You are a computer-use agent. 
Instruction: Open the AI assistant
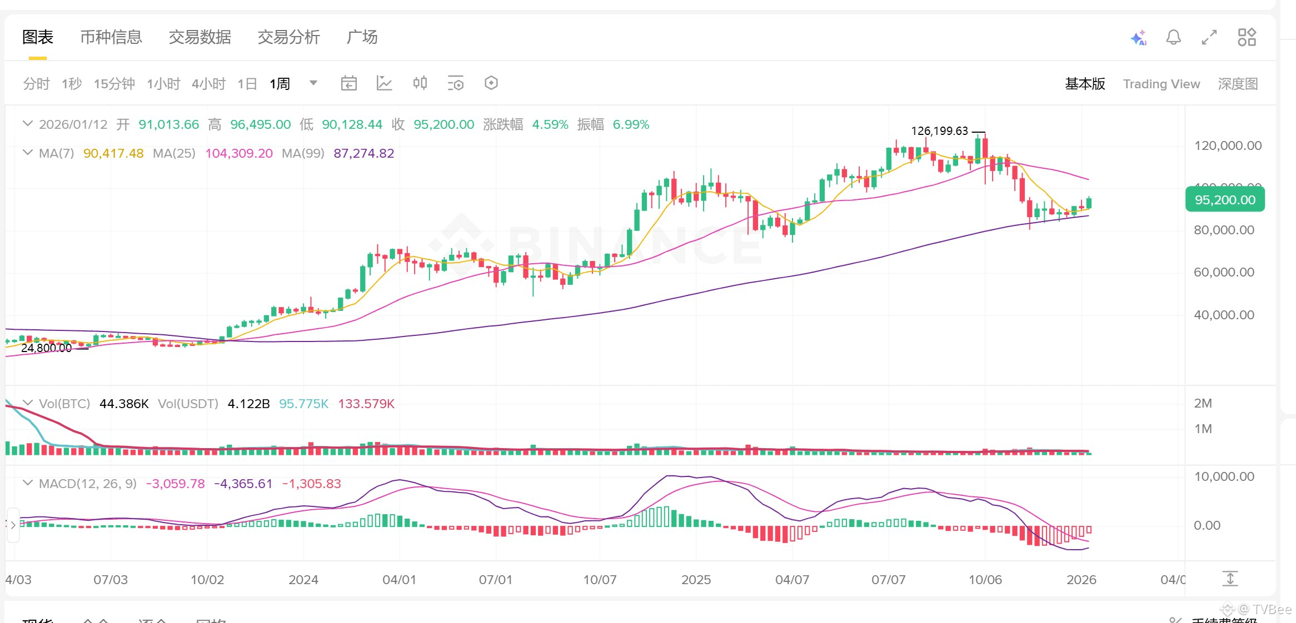tap(1139, 37)
